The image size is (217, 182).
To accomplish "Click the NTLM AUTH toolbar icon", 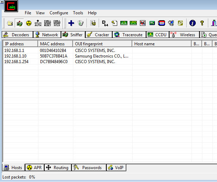I will point(38,23).
